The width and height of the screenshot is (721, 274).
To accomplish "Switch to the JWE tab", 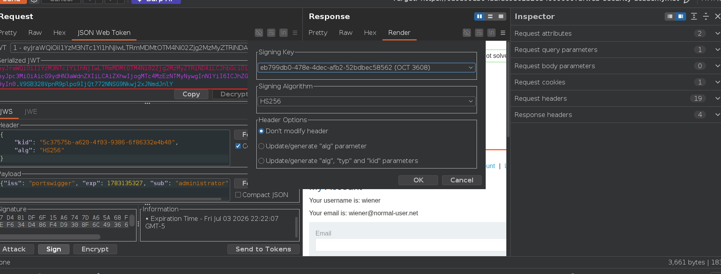I will pos(31,112).
